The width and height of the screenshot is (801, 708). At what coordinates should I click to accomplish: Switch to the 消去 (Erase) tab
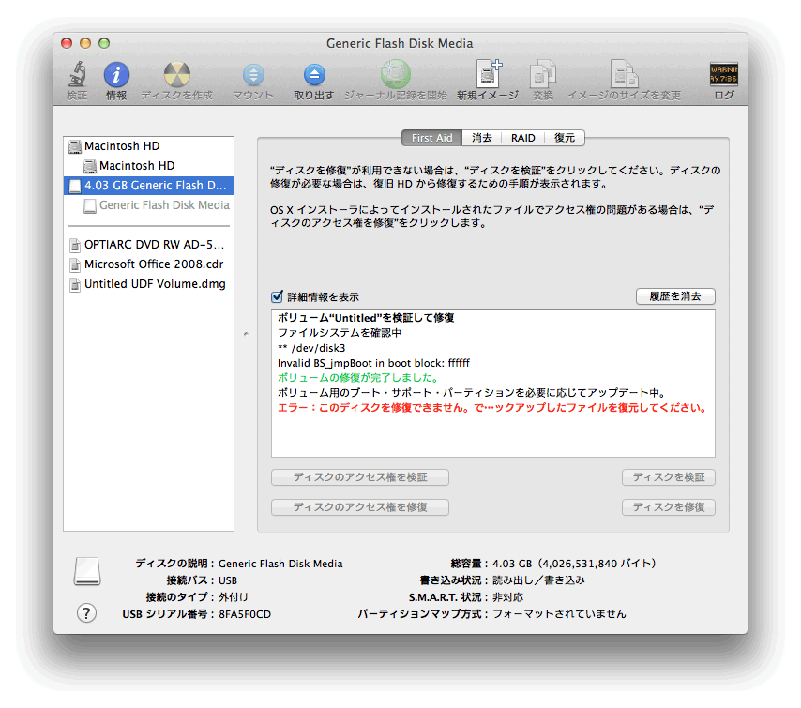coord(482,138)
